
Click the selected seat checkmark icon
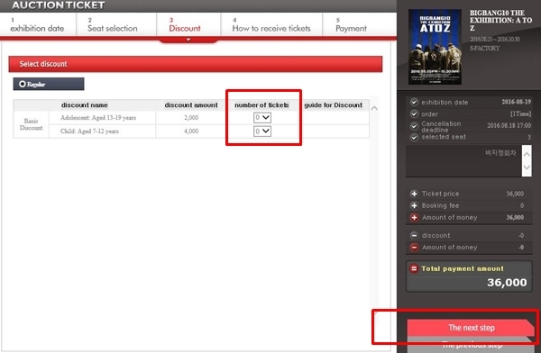click(414, 138)
